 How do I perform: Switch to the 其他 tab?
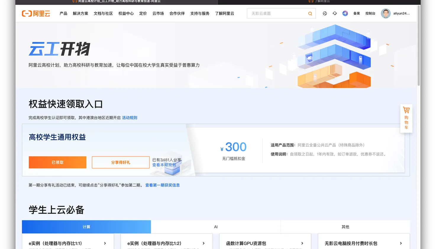point(345,227)
